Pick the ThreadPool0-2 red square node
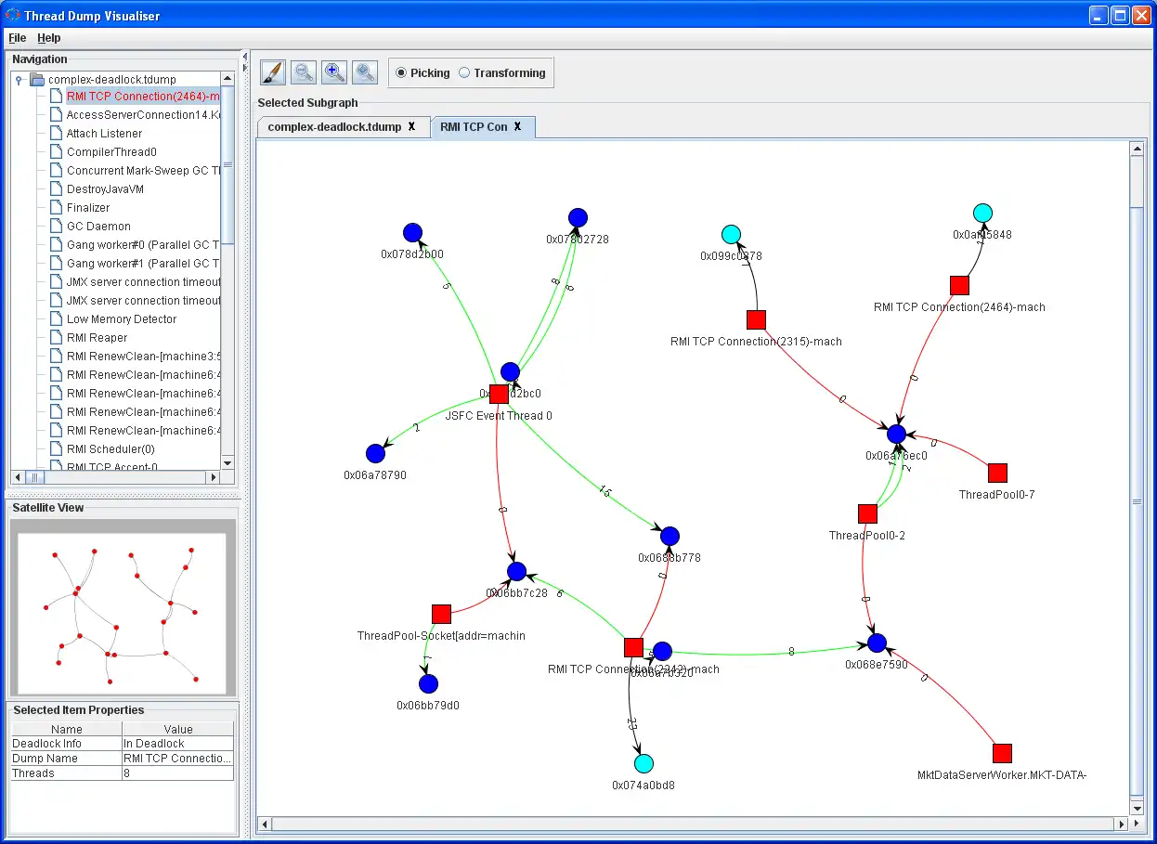Screen dimensions: 1157x844 point(867,513)
